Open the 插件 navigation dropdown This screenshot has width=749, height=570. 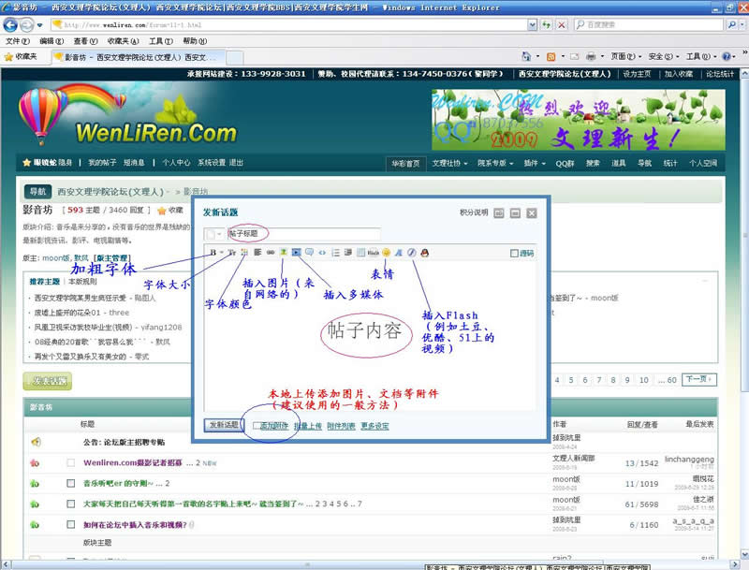click(534, 163)
